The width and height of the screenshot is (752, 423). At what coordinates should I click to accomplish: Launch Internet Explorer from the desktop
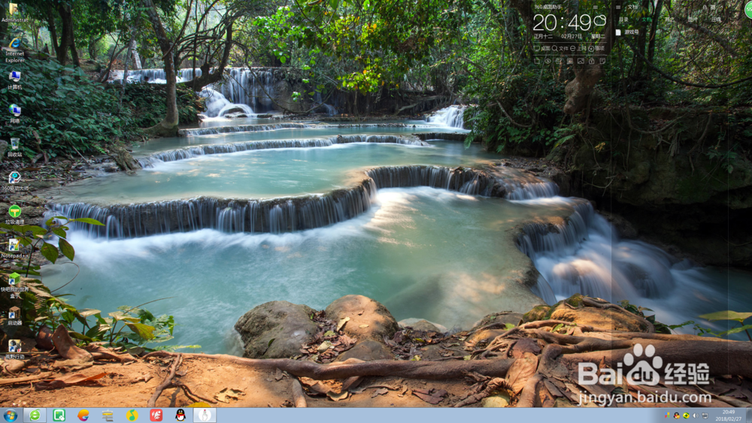(14, 50)
